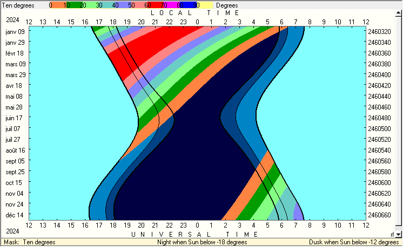Click the '2024' year label below the date column
The height and width of the screenshot is (247, 403).
(x=12, y=231)
